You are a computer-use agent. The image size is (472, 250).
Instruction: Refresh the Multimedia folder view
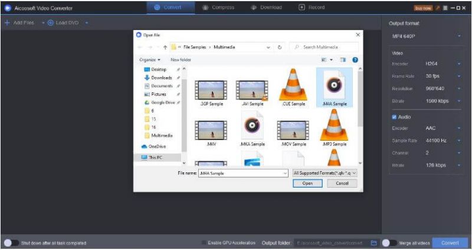tap(280, 48)
